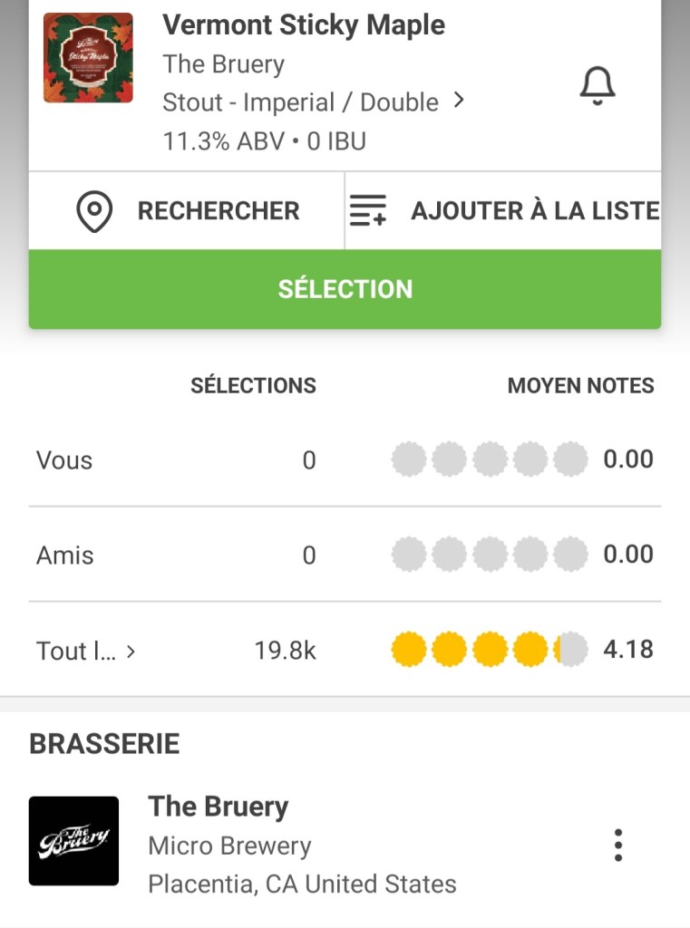Open The Bruery brewery name in Brasserie section
The height and width of the screenshot is (928, 690).
218,806
